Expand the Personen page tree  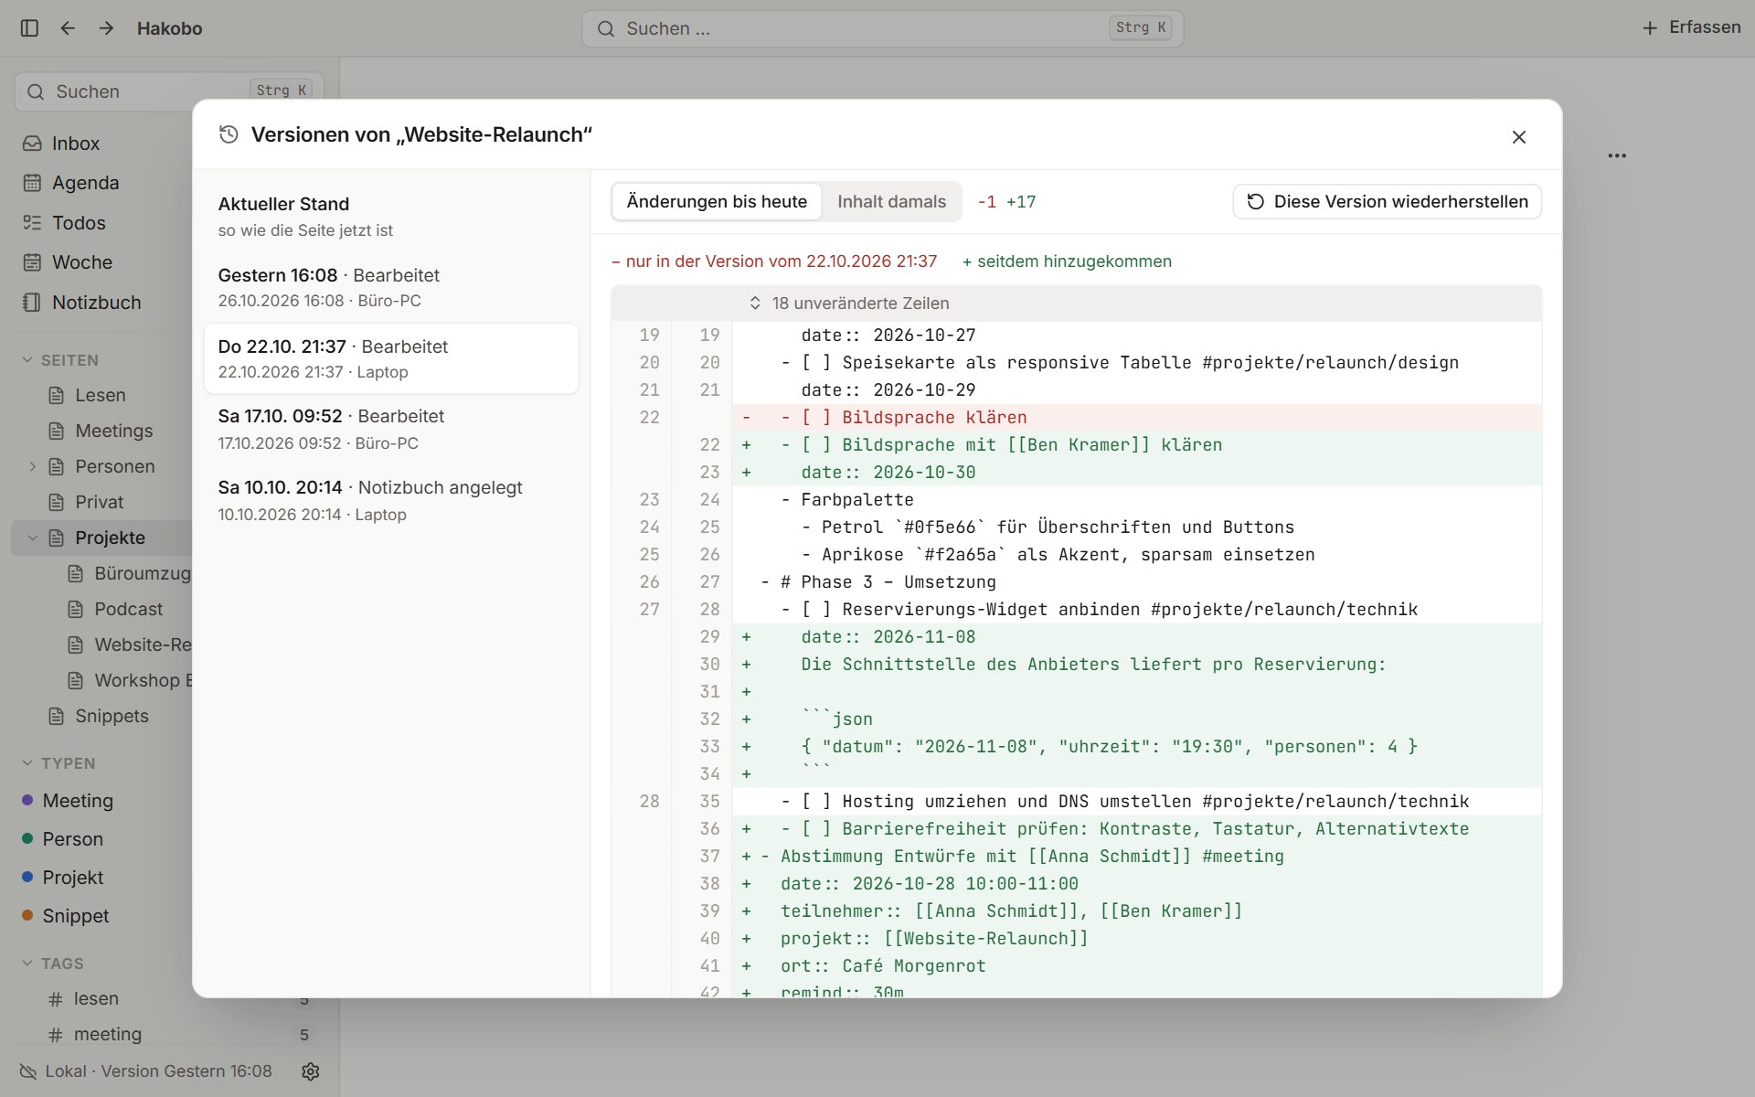[33, 466]
